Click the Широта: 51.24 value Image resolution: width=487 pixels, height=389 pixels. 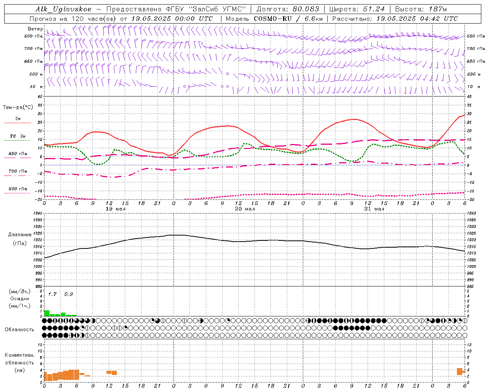(x=357, y=9)
